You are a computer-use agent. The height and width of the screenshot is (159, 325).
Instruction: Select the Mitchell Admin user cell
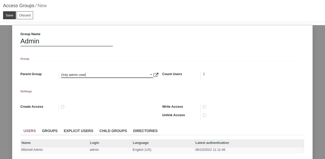click(55, 150)
